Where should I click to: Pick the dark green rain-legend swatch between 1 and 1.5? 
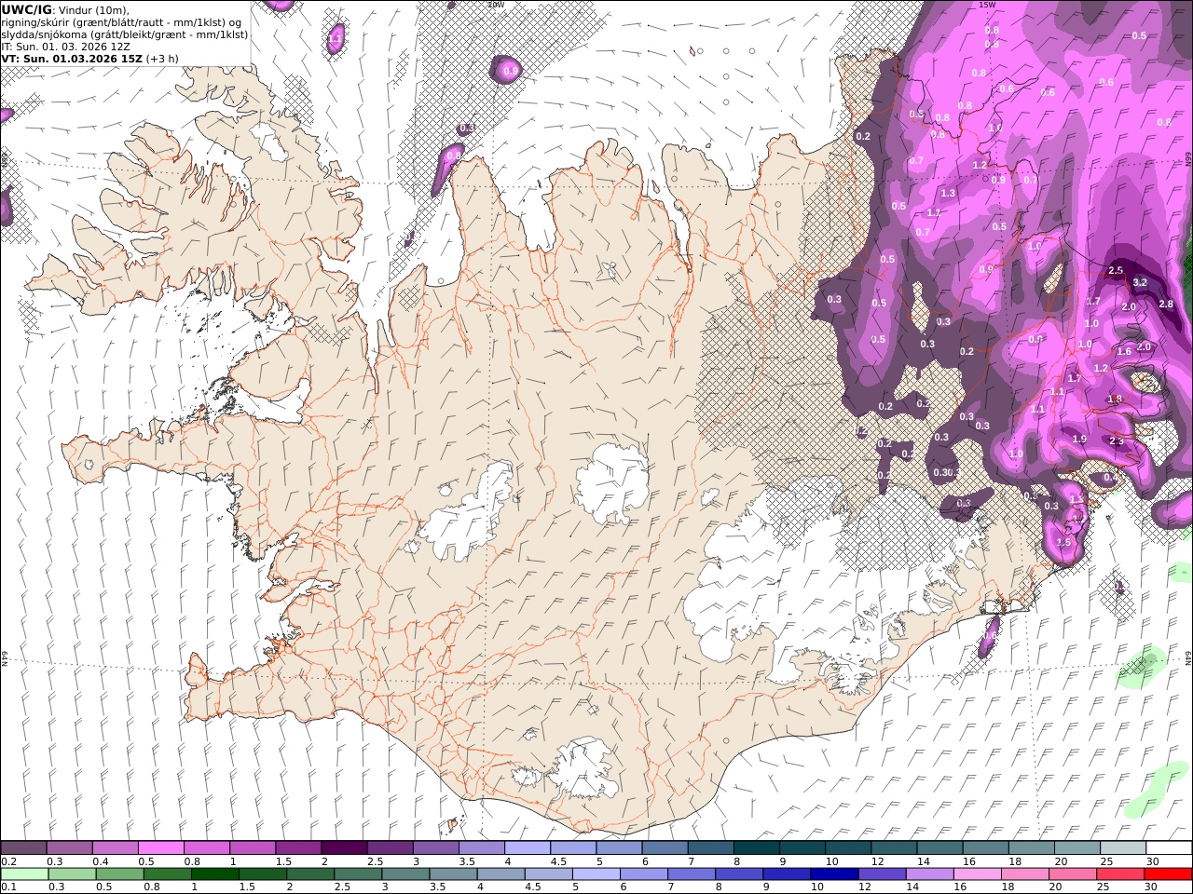pos(215,874)
